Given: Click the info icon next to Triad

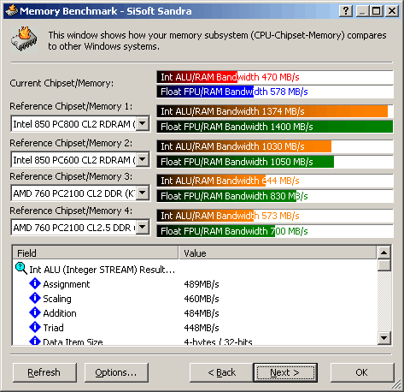Looking at the screenshot, I should (35, 327).
